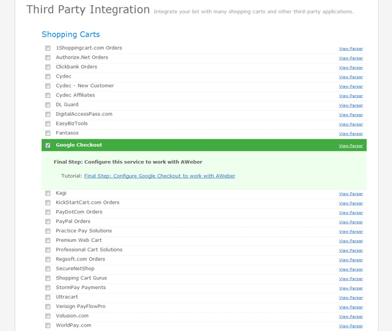
Task: View Parser for Verisign PayFlowPro
Action: [x=351, y=307]
